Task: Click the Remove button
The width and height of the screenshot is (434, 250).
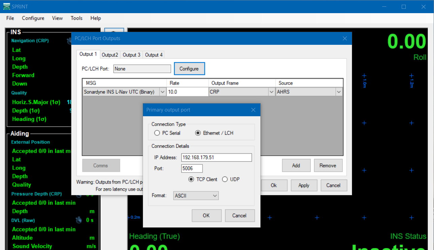Action: (328, 165)
